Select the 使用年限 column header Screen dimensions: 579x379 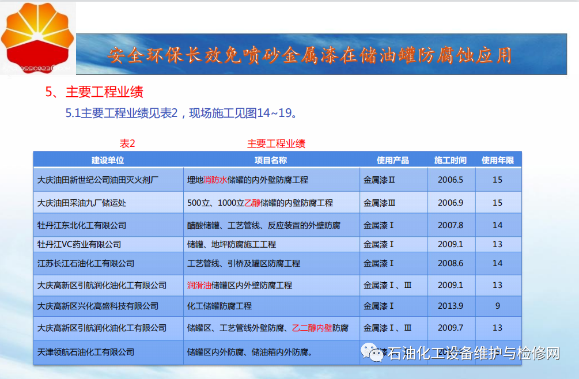[x=497, y=160]
